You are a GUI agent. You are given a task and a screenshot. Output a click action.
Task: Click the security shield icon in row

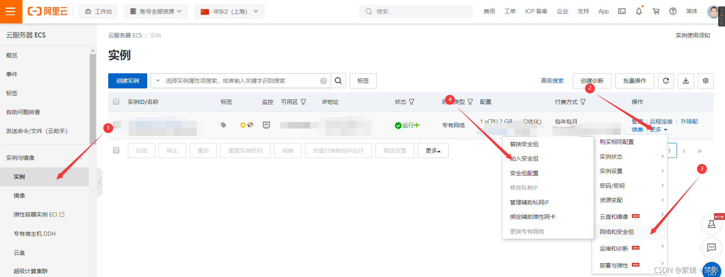pos(243,125)
